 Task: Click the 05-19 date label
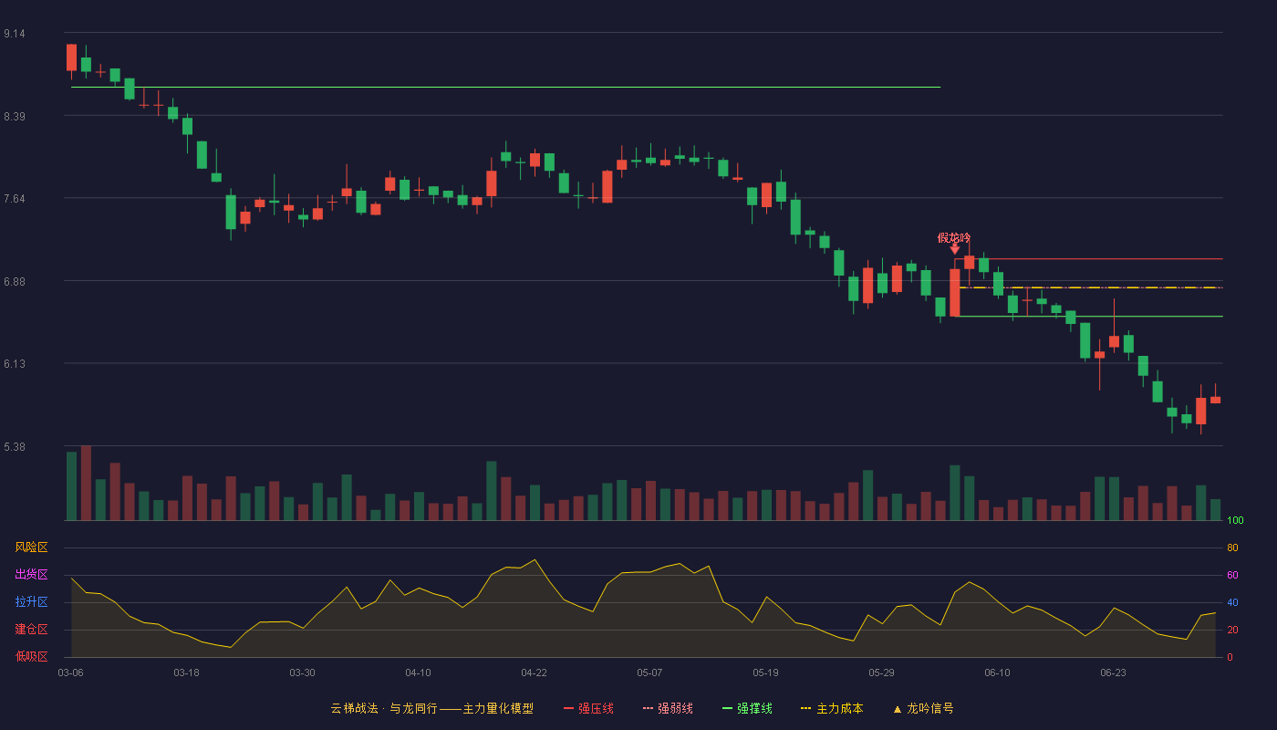(x=765, y=673)
